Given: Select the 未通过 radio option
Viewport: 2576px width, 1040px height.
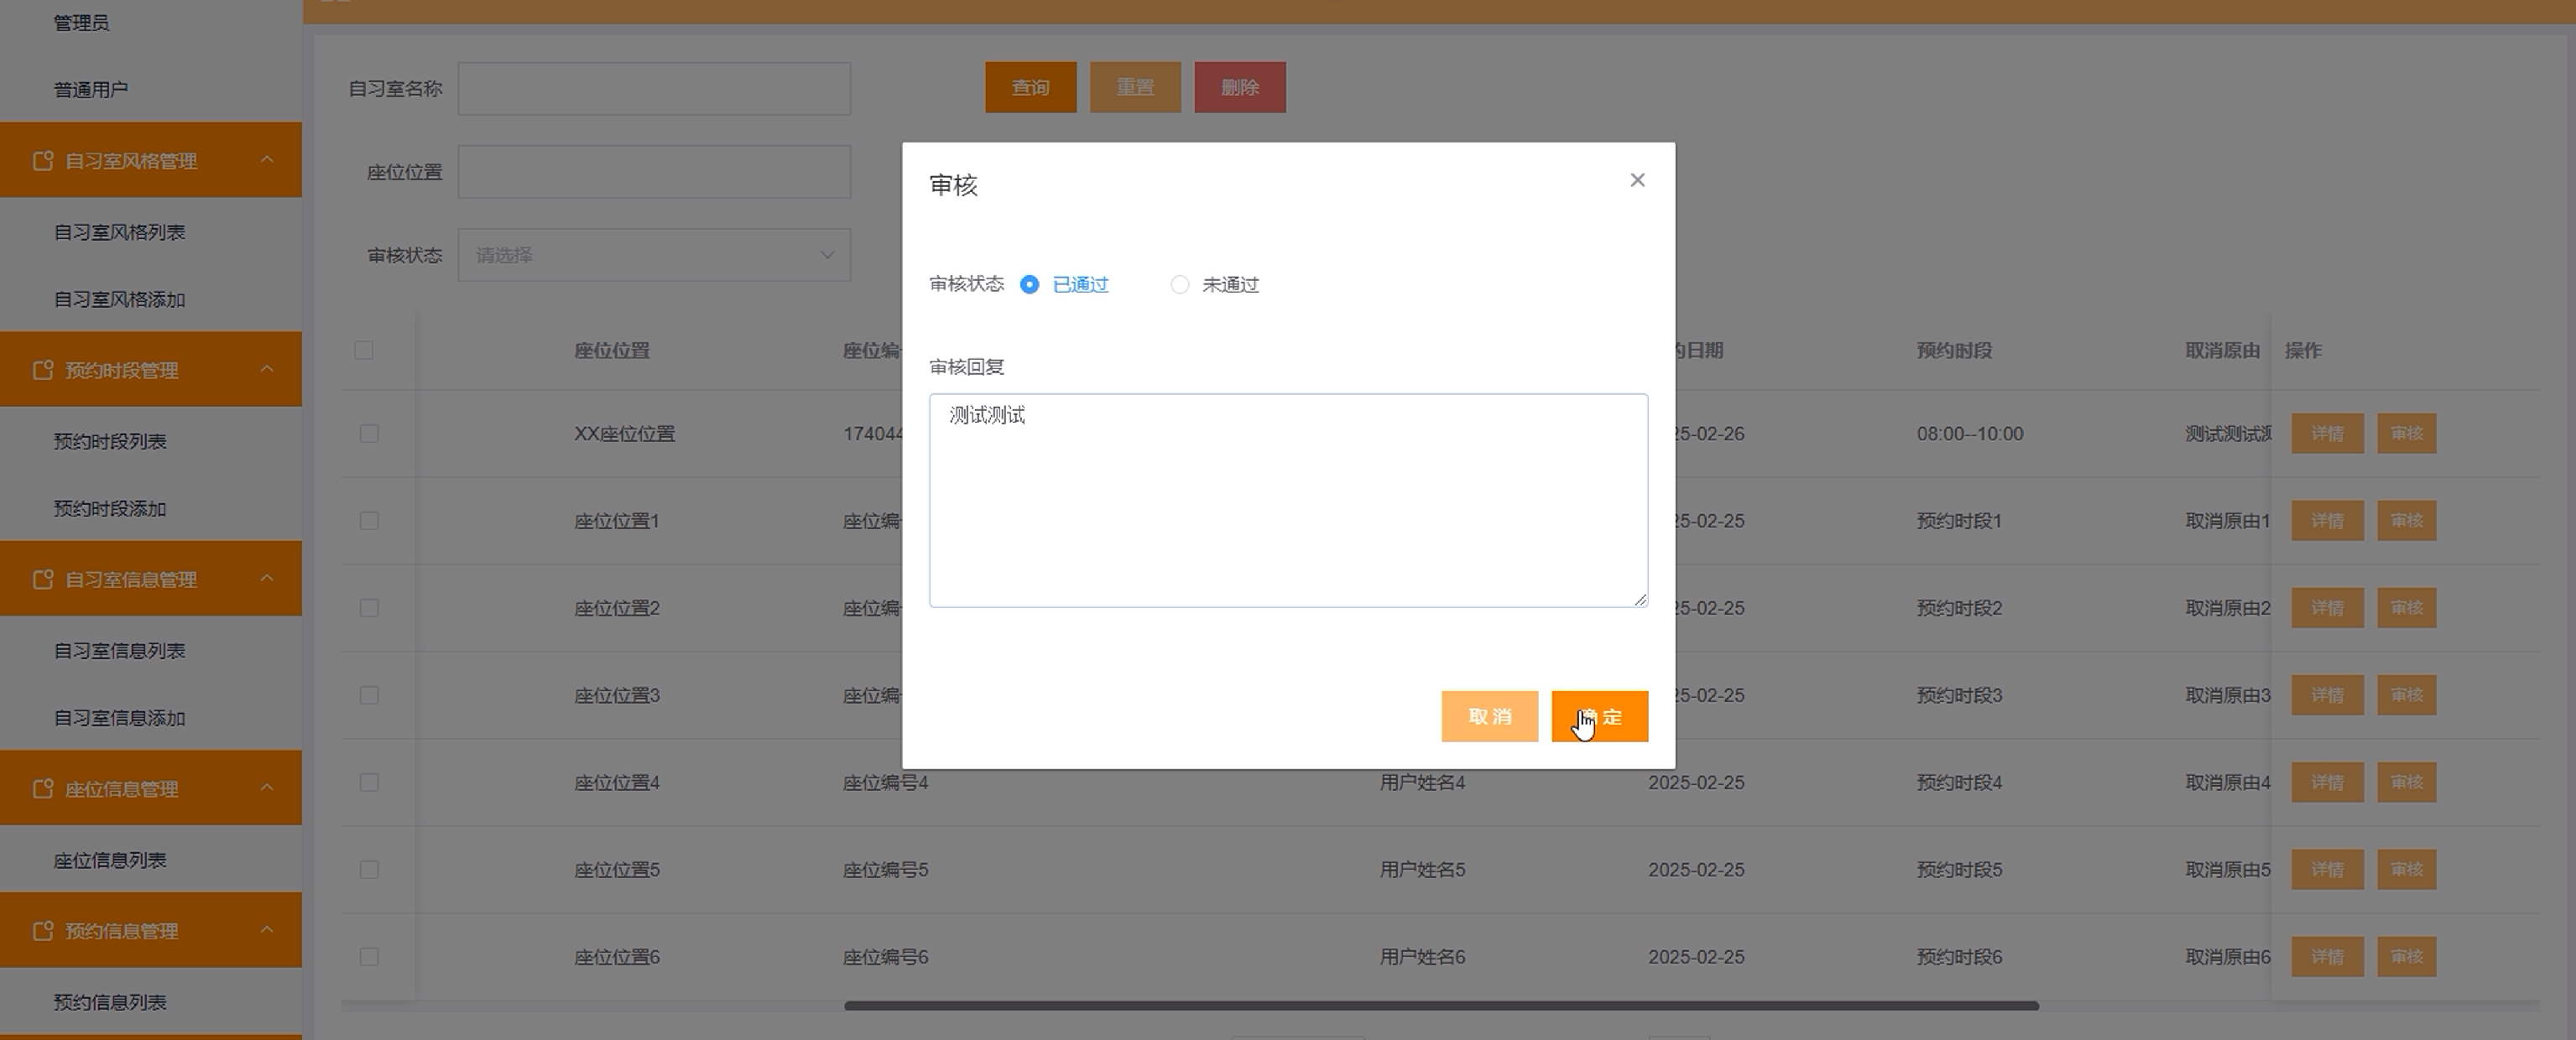Looking at the screenshot, I should click(x=1180, y=285).
